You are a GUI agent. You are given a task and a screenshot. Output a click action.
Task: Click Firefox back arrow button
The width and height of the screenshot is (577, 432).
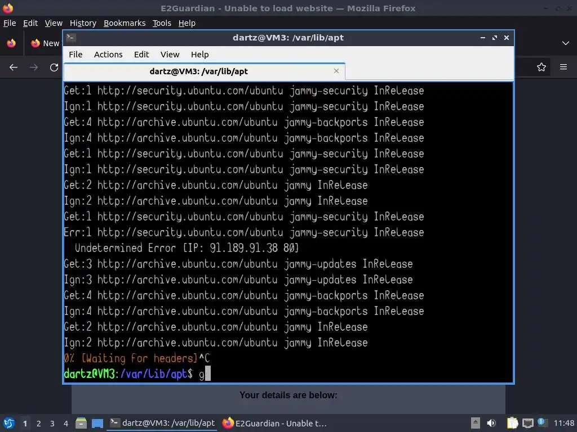tap(14, 67)
